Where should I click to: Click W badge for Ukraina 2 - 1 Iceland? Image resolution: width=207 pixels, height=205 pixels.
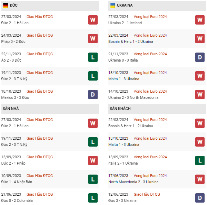(x=200, y=20)
